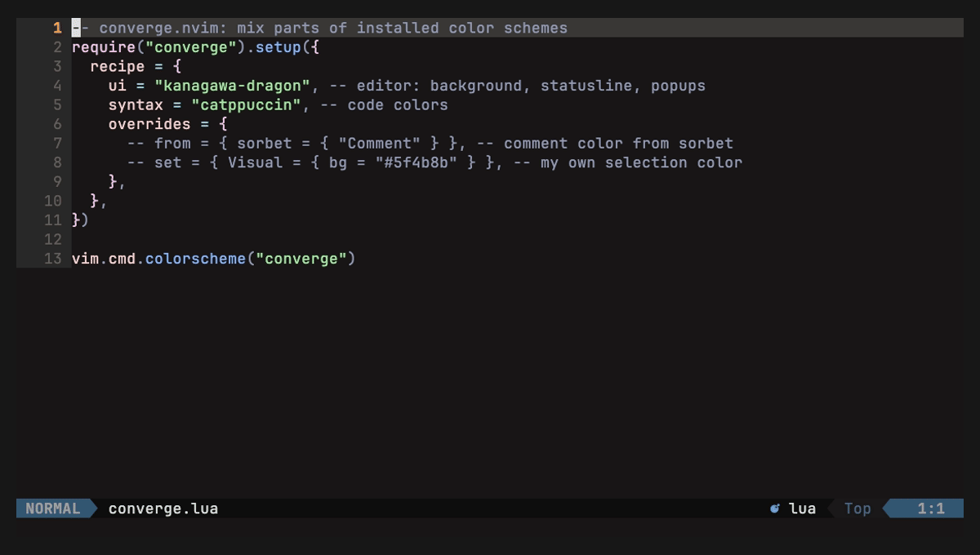
Task: Click the "converge" string in require call
Action: [x=191, y=47]
